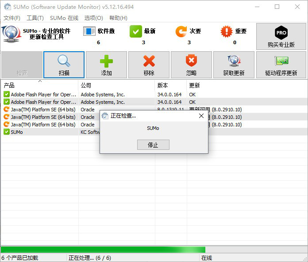Open the 文件(F) menu
The height and width of the screenshot is (262, 308).
click(12, 18)
